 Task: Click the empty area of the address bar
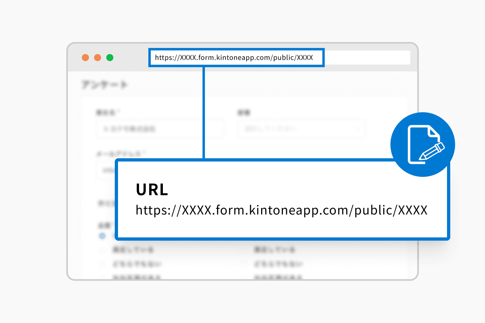pyautogui.click(x=367, y=58)
